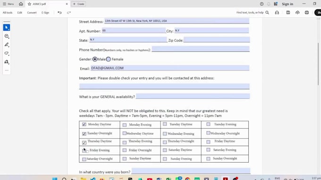Check the Wednesday Evening checkbox
321x180 pixels.
coord(165,134)
